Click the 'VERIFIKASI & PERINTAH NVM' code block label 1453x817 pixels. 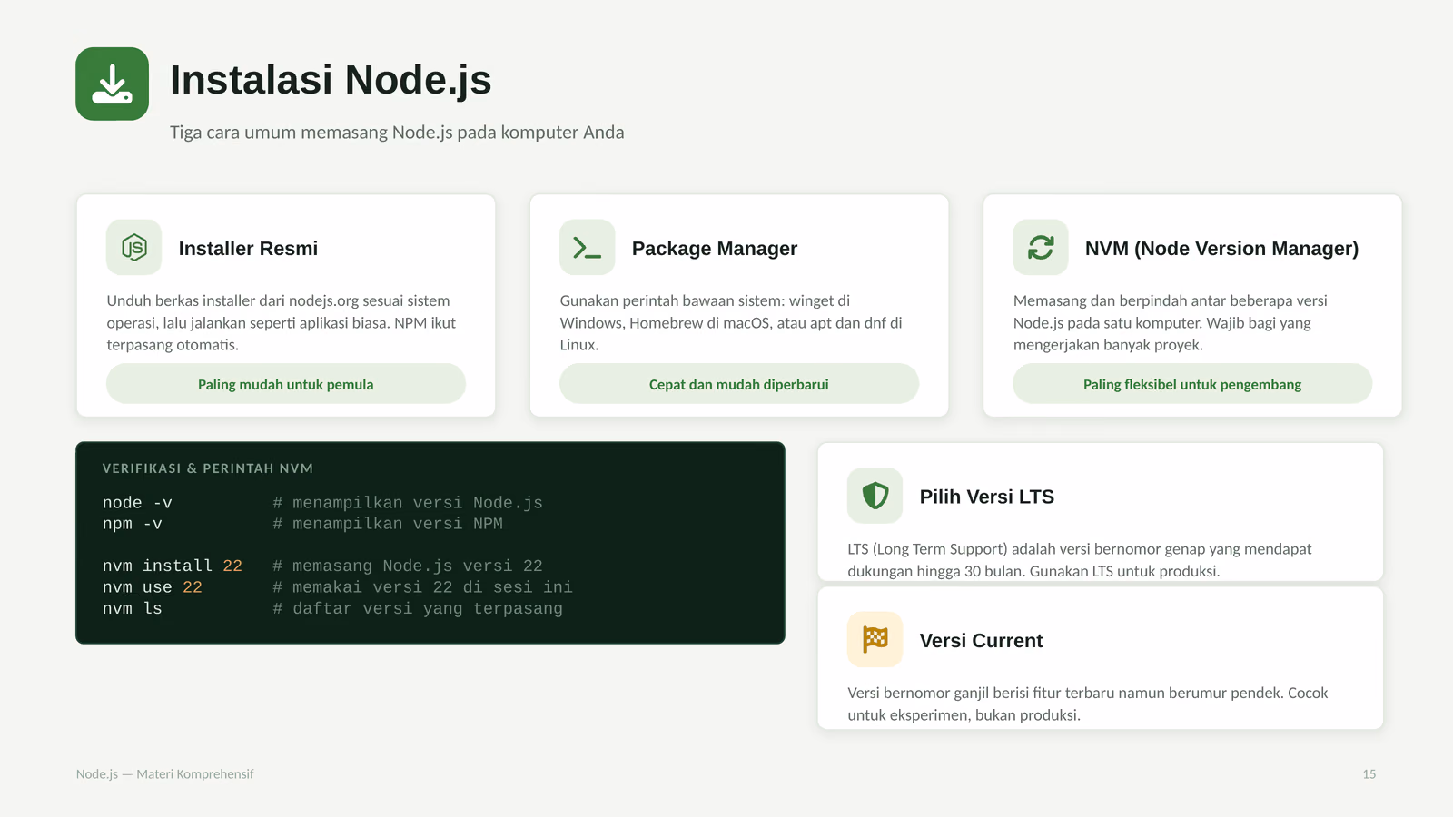(x=208, y=468)
